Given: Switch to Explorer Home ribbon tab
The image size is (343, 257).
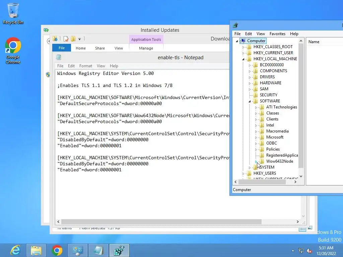Looking at the screenshot, I should pyautogui.click(x=80, y=48).
